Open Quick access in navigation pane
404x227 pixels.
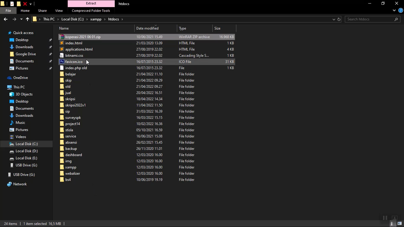coord(23,33)
